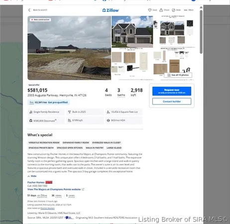Open The Majors at Champions Pointe website
This screenshot has width=230, height=224.
(x=54, y=189)
